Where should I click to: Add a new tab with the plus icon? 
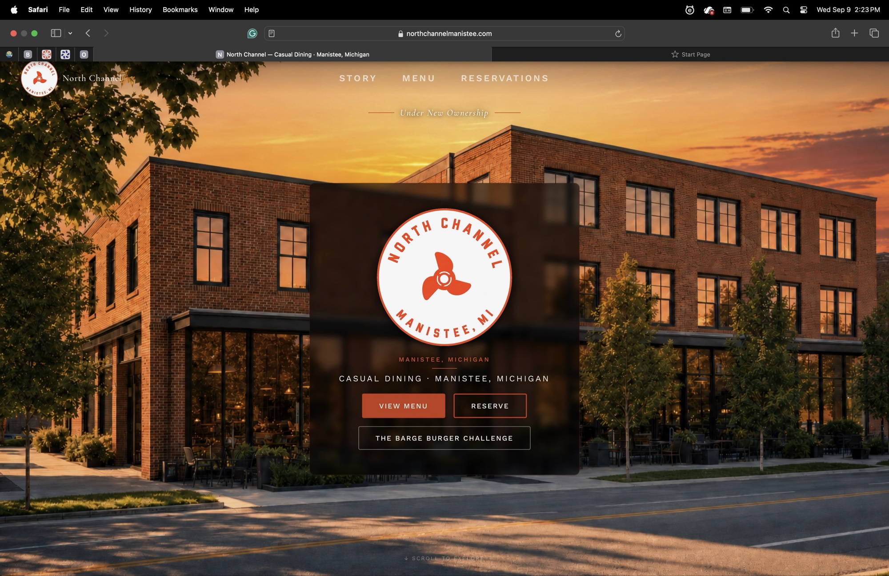coord(854,33)
